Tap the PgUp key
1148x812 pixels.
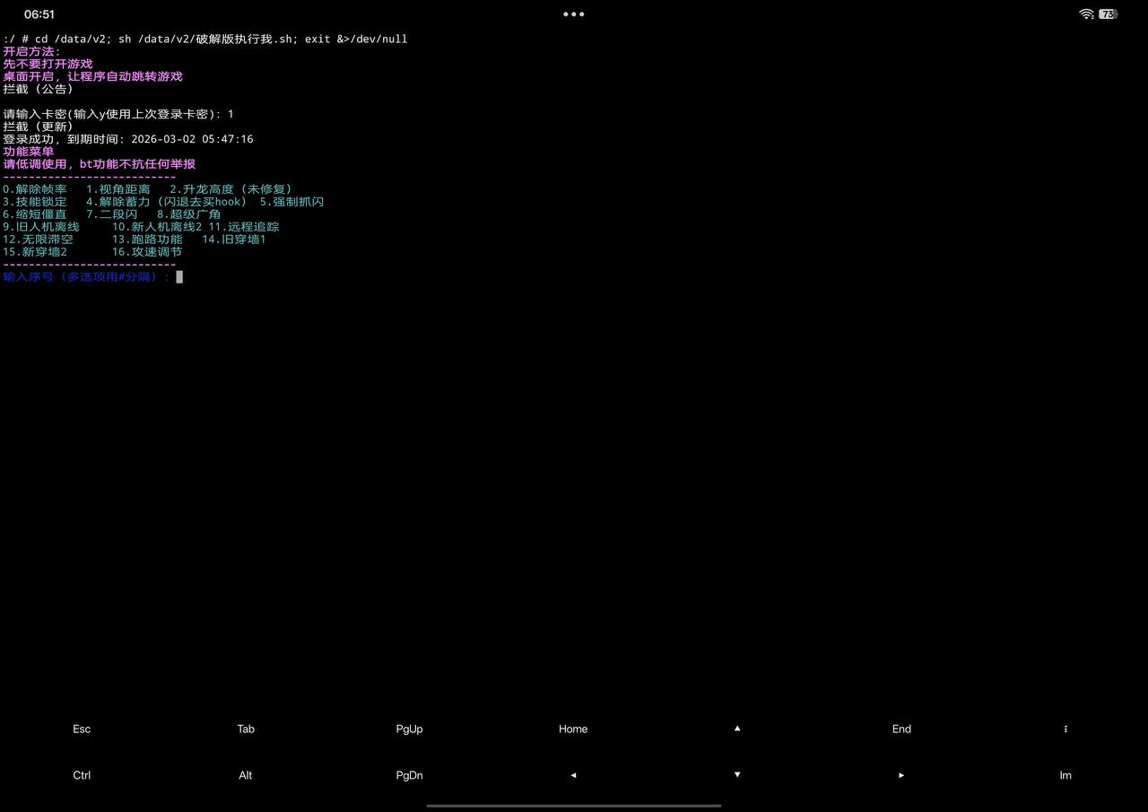(x=409, y=729)
